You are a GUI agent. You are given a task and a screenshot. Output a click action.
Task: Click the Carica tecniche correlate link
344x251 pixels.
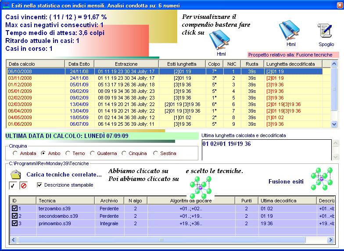coord(64,174)
